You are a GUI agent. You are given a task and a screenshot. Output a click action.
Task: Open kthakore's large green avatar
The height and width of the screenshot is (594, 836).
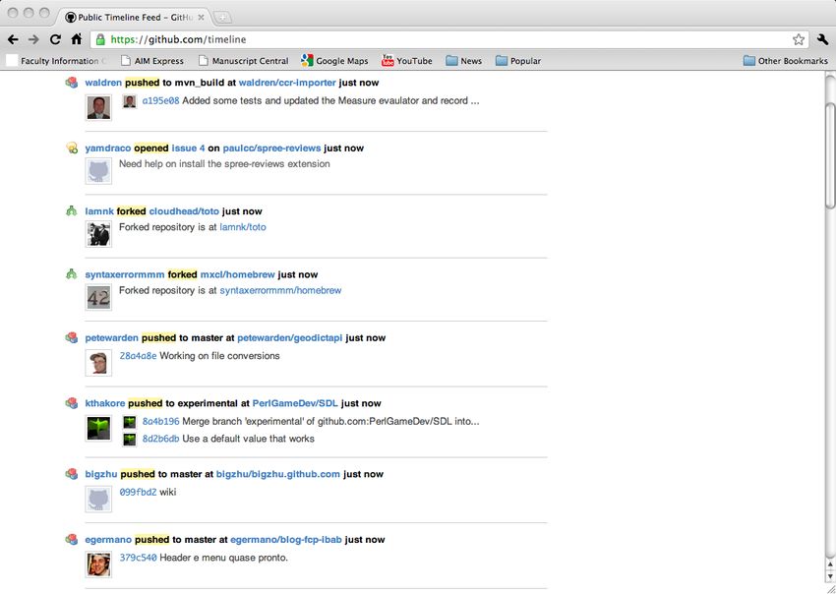click(x=98, y=428)
